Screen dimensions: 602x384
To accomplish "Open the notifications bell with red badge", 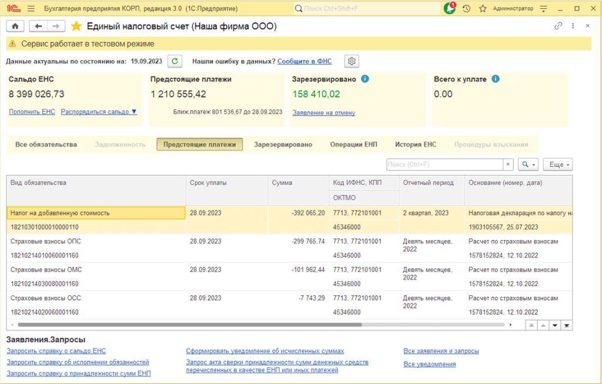I will [x=450, y=9].
